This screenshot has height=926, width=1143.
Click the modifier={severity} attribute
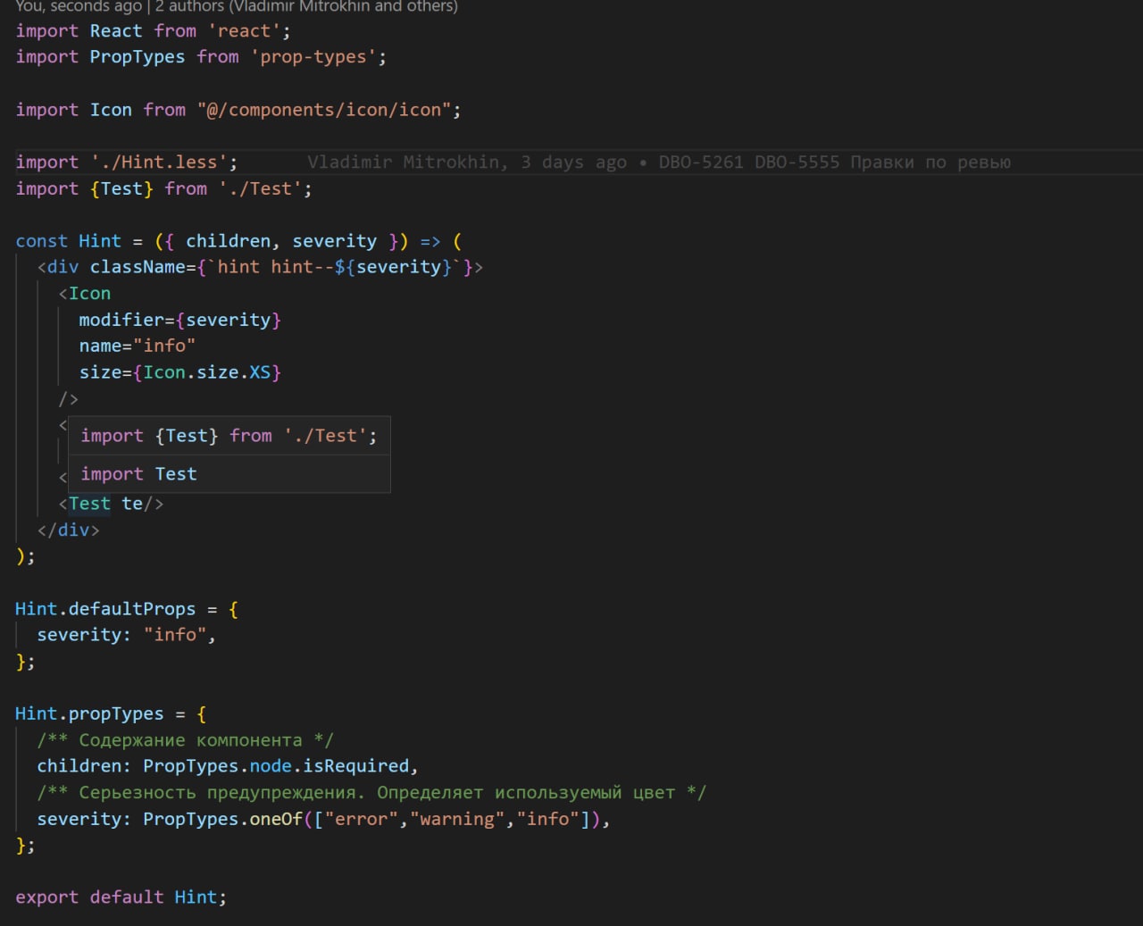[179, 320]
